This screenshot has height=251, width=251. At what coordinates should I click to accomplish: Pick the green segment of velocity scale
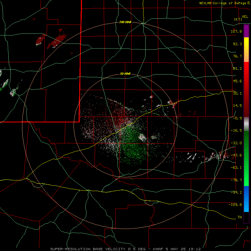[x=246, y=158]
